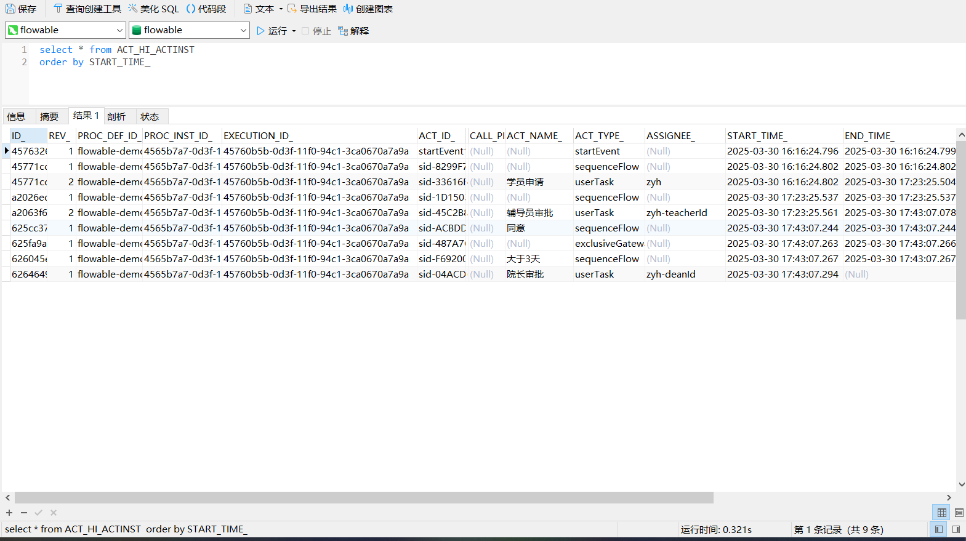
Task: Click the Save (保存) icon
Action: pyautogui.click(x=10, y=9)
